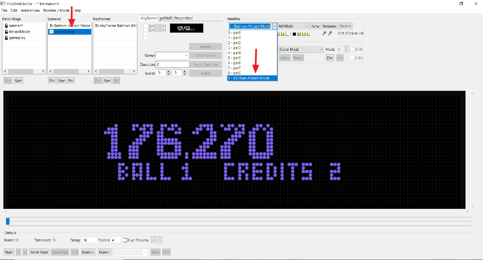Open the Scene combo box in KeyFrame tab
The width and height of the screenshot is (483, 260).
(x=172, y=55)
